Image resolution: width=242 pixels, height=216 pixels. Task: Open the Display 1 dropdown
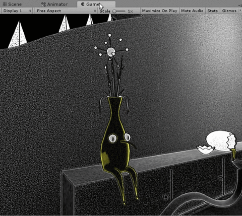coord(17,11)
